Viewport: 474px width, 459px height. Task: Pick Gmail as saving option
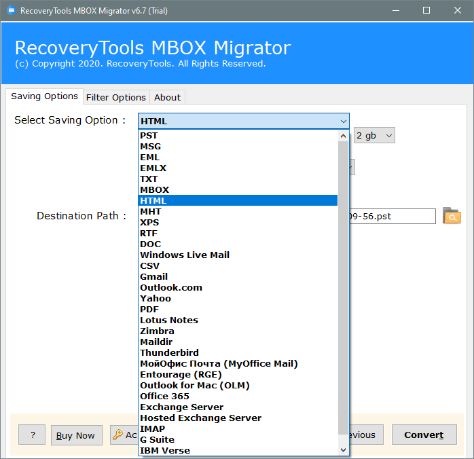238,277
